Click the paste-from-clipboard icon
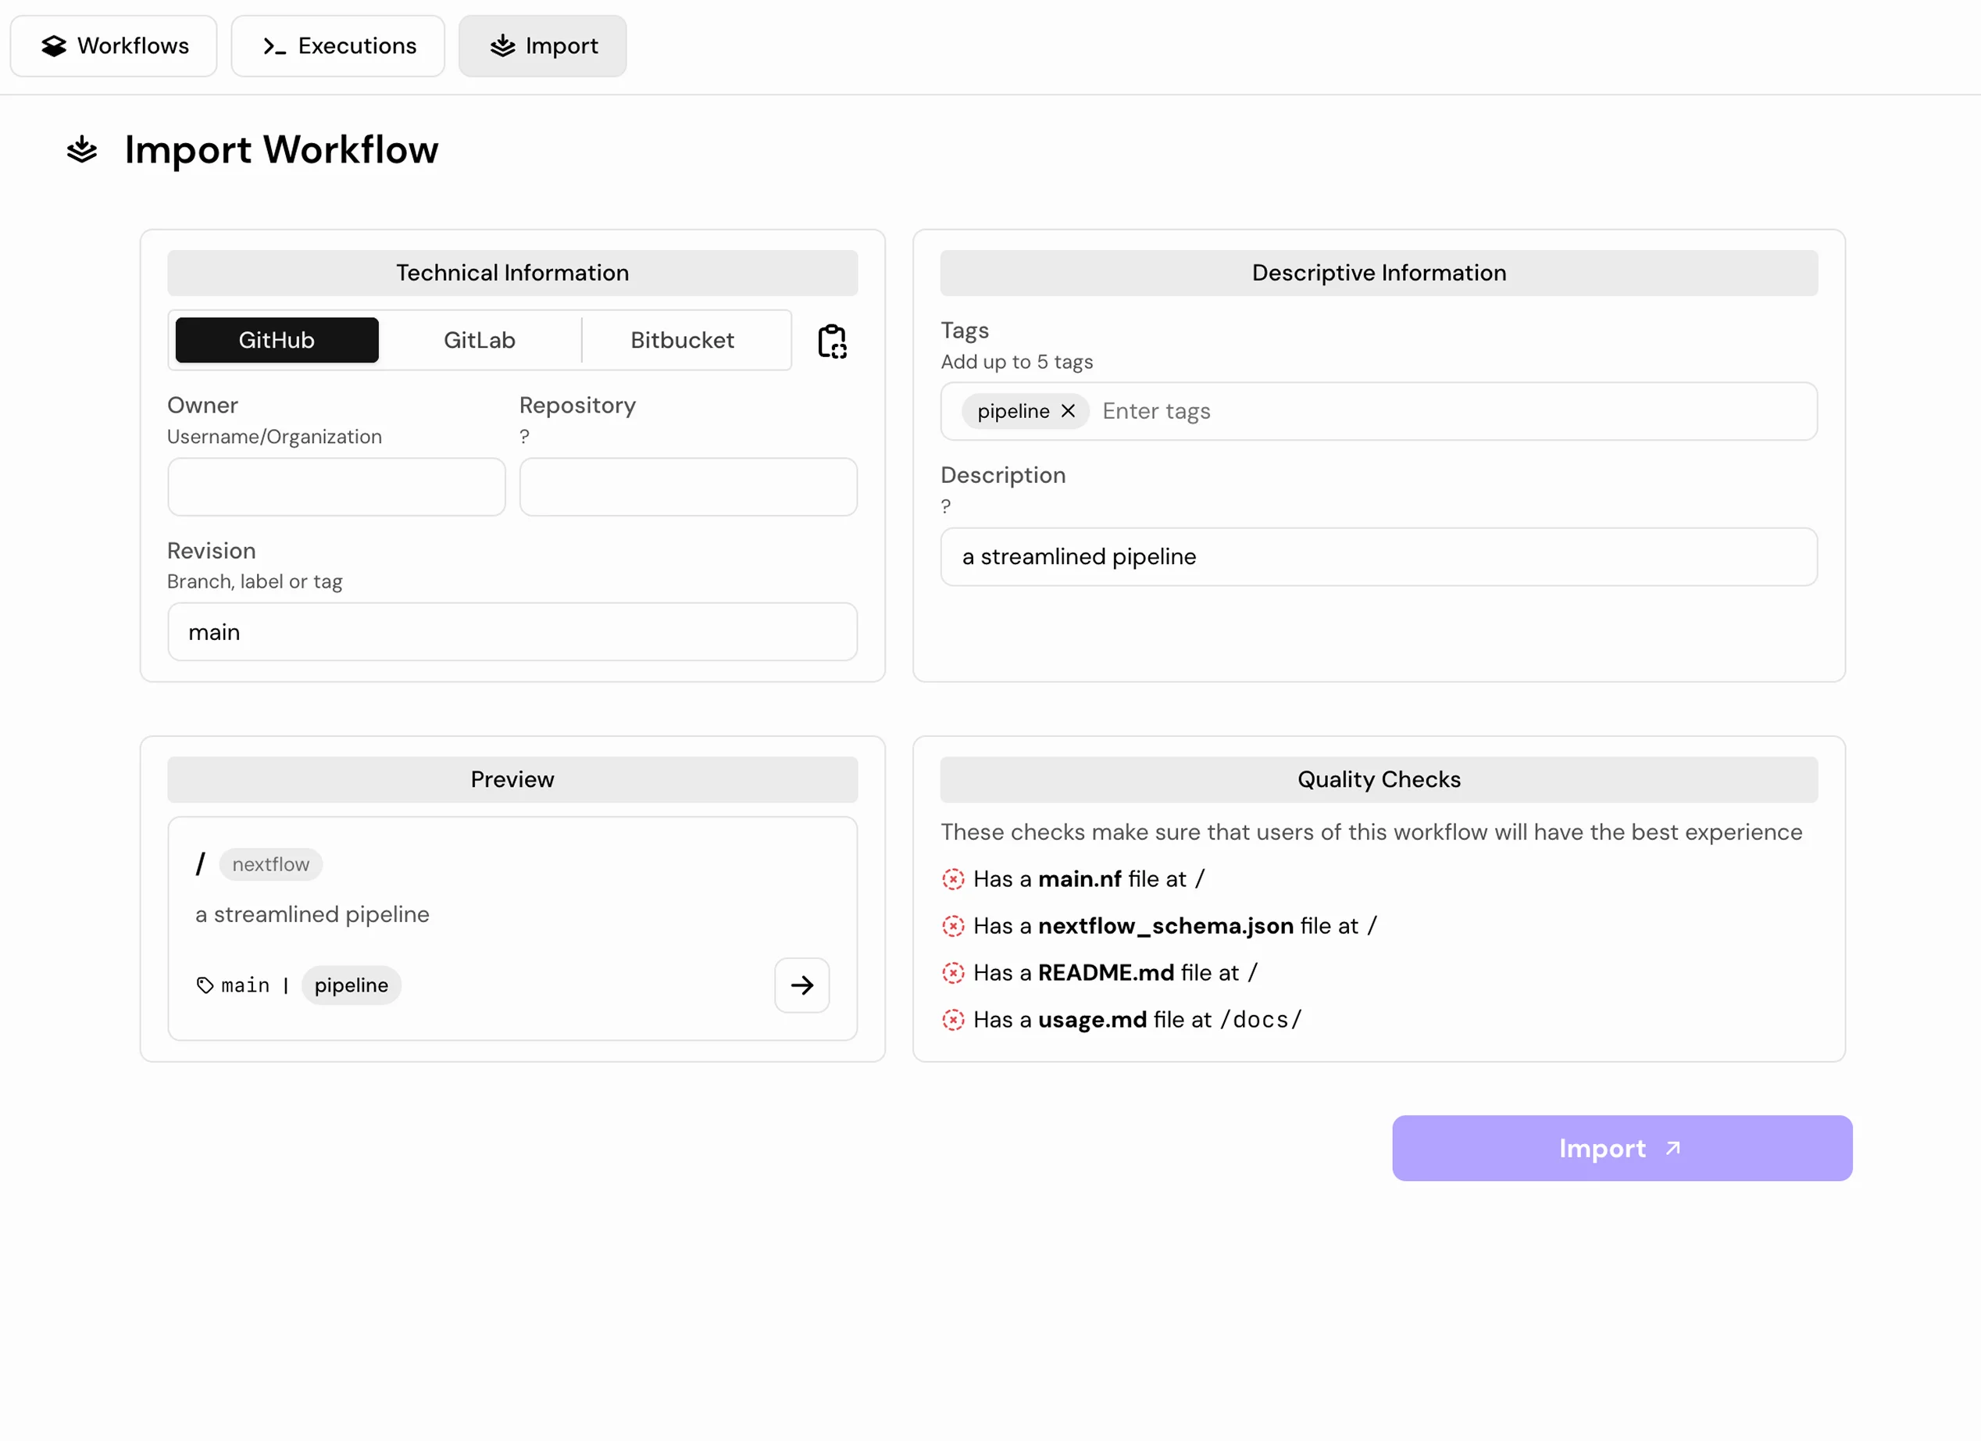Image resolution: width=1981 pixels, height=1441 pixels. [831, 341]
